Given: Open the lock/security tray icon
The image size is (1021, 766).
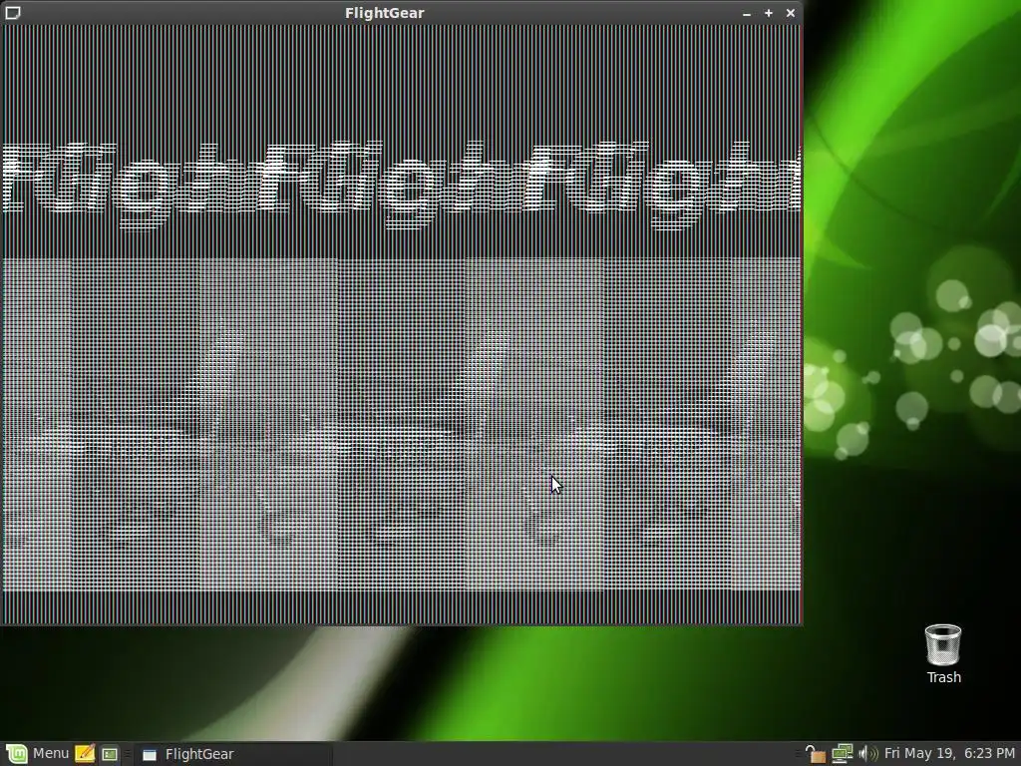Looking at the screenshot, I should pyautogui.click(x=815, y=754).
